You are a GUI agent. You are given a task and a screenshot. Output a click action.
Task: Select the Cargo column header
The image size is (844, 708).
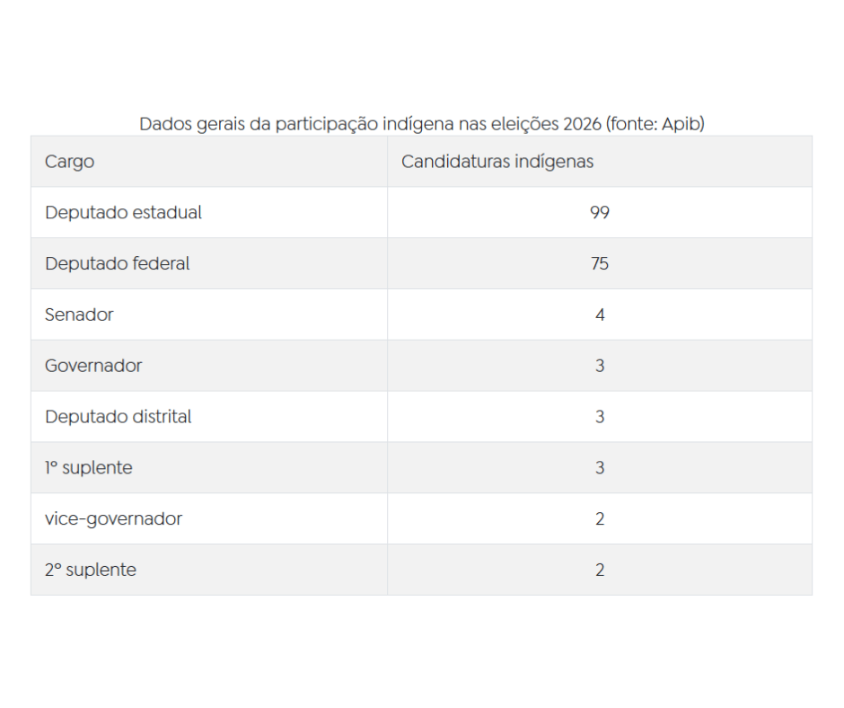[69, 162]
